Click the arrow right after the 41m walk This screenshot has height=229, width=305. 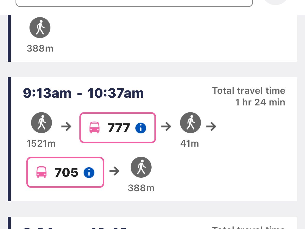(x=211, y=127)
